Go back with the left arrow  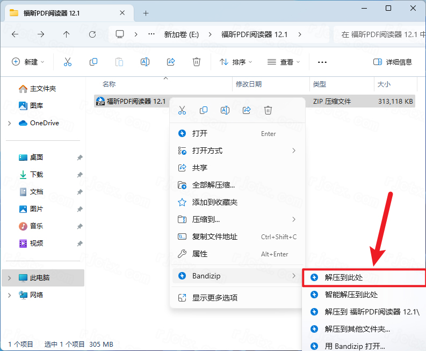point(15,34)
